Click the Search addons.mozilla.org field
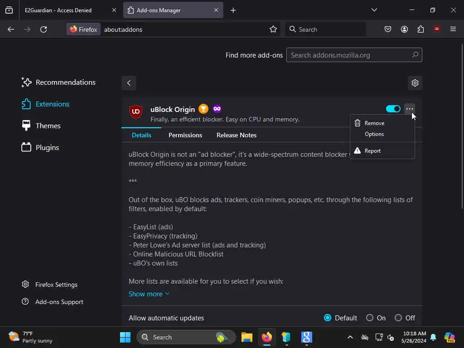 [x=354, y=55]
